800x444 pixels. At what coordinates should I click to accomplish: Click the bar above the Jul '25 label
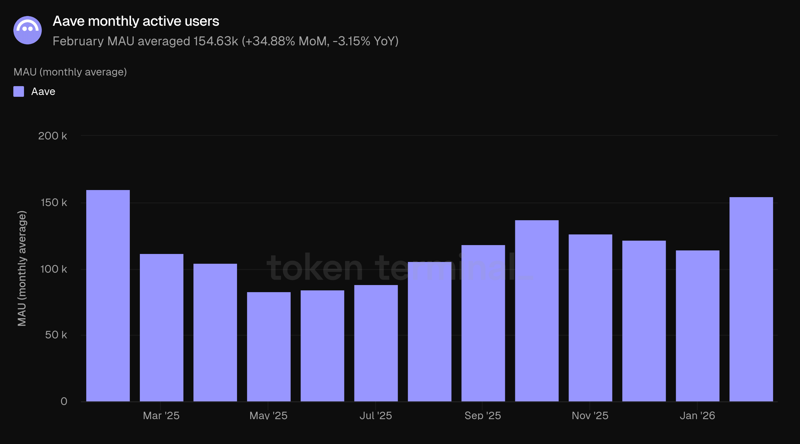376,343
